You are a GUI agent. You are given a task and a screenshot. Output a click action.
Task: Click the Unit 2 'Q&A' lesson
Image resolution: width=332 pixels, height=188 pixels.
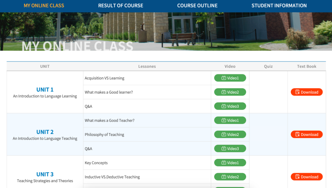pos(88,149)
